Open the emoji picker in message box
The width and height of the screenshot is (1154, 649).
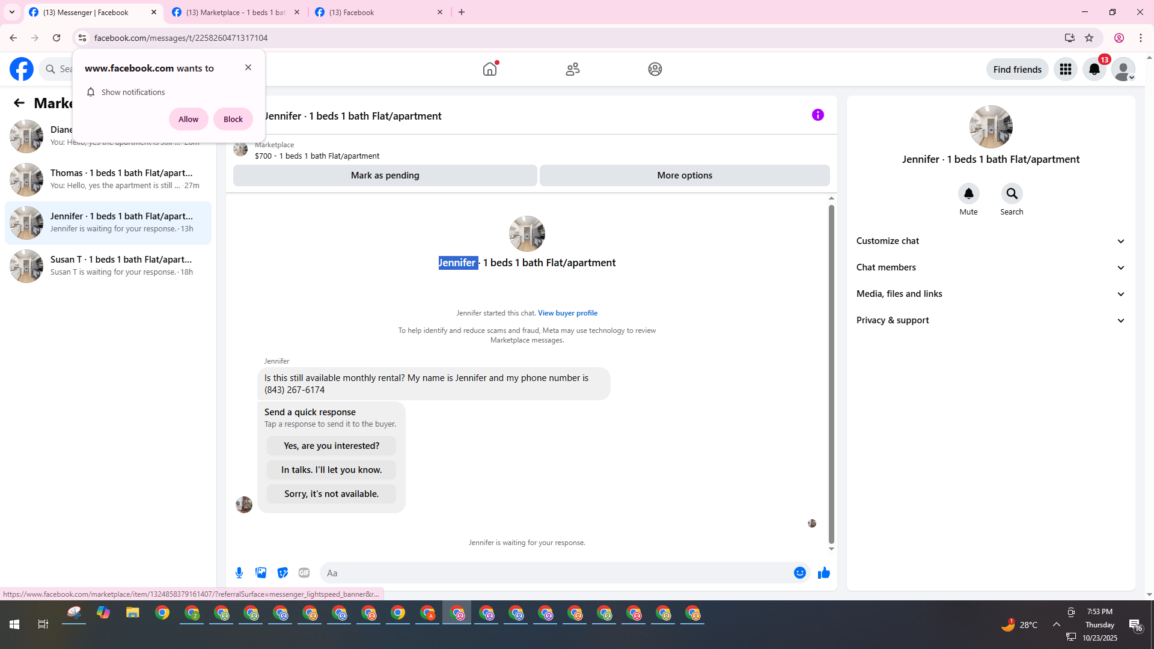(x=799, y=573)
